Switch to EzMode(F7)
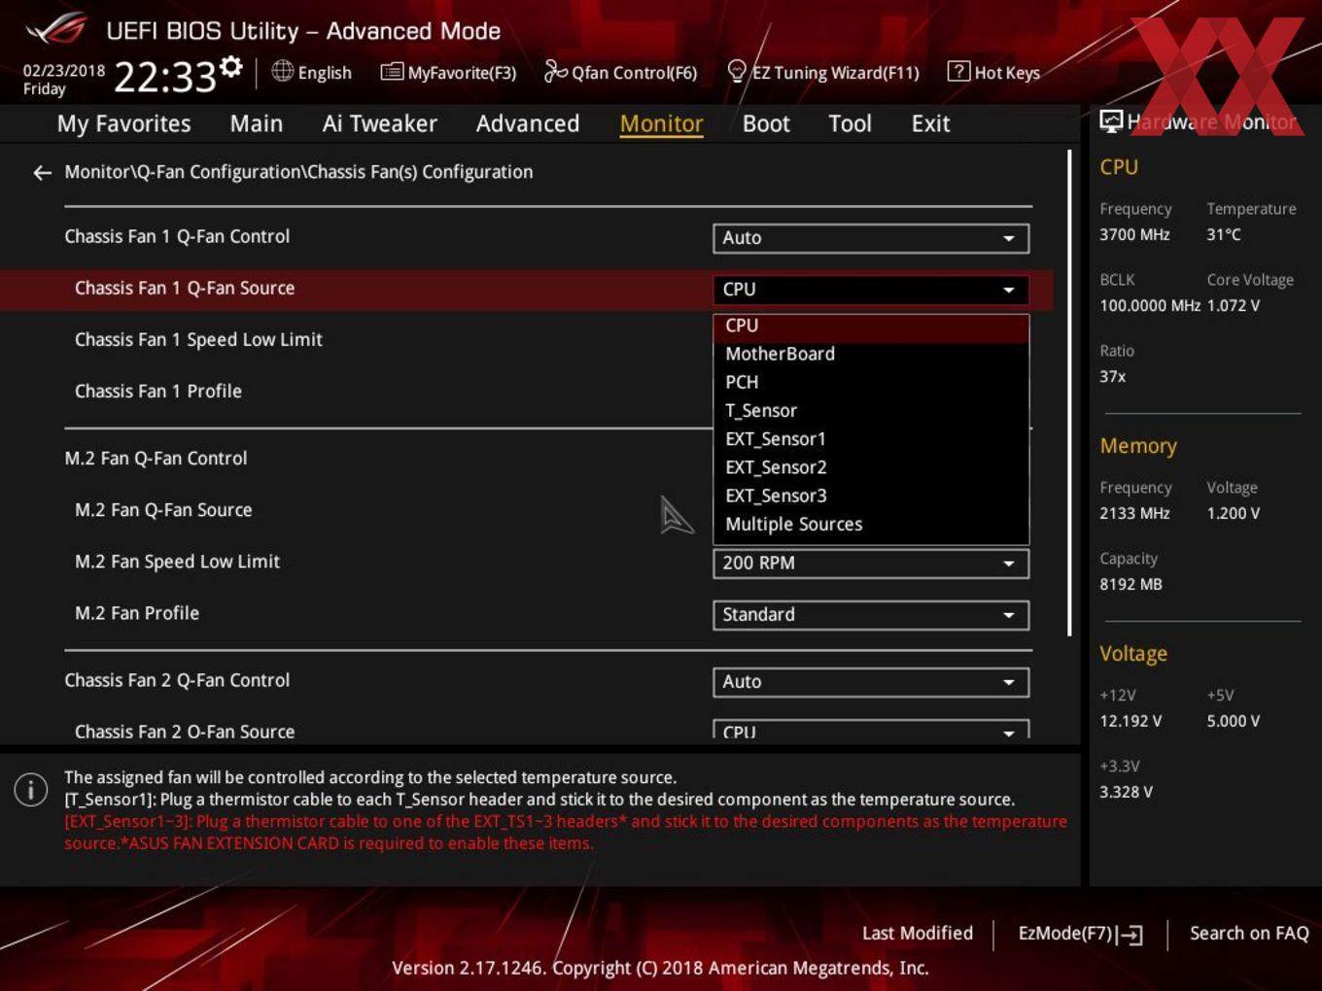 click(x=1080, y=934)
